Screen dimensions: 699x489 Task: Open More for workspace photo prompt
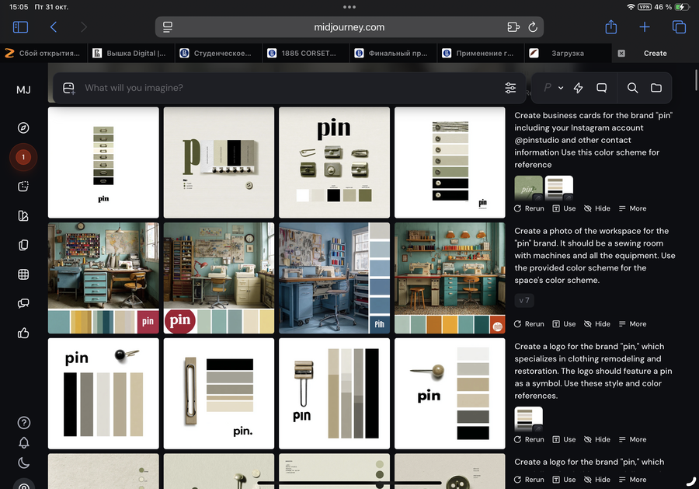point(632,324)
